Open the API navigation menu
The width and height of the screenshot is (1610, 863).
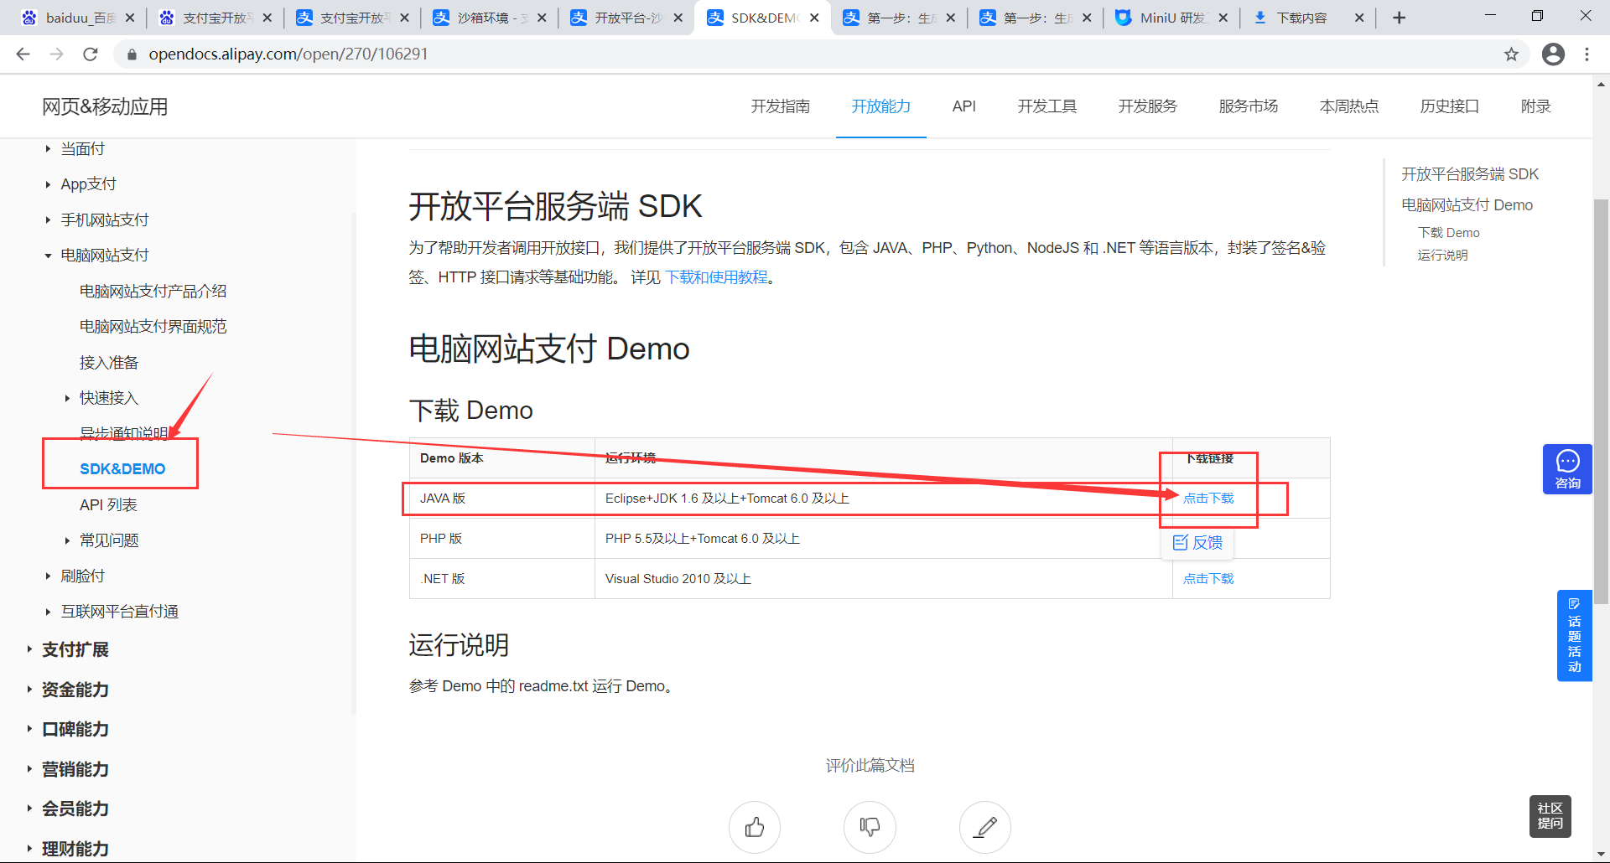tap(964, 106)
